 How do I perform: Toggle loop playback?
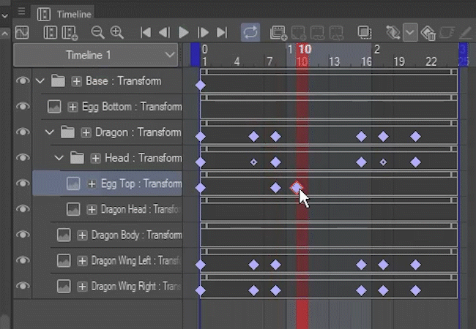coord(250,32)
